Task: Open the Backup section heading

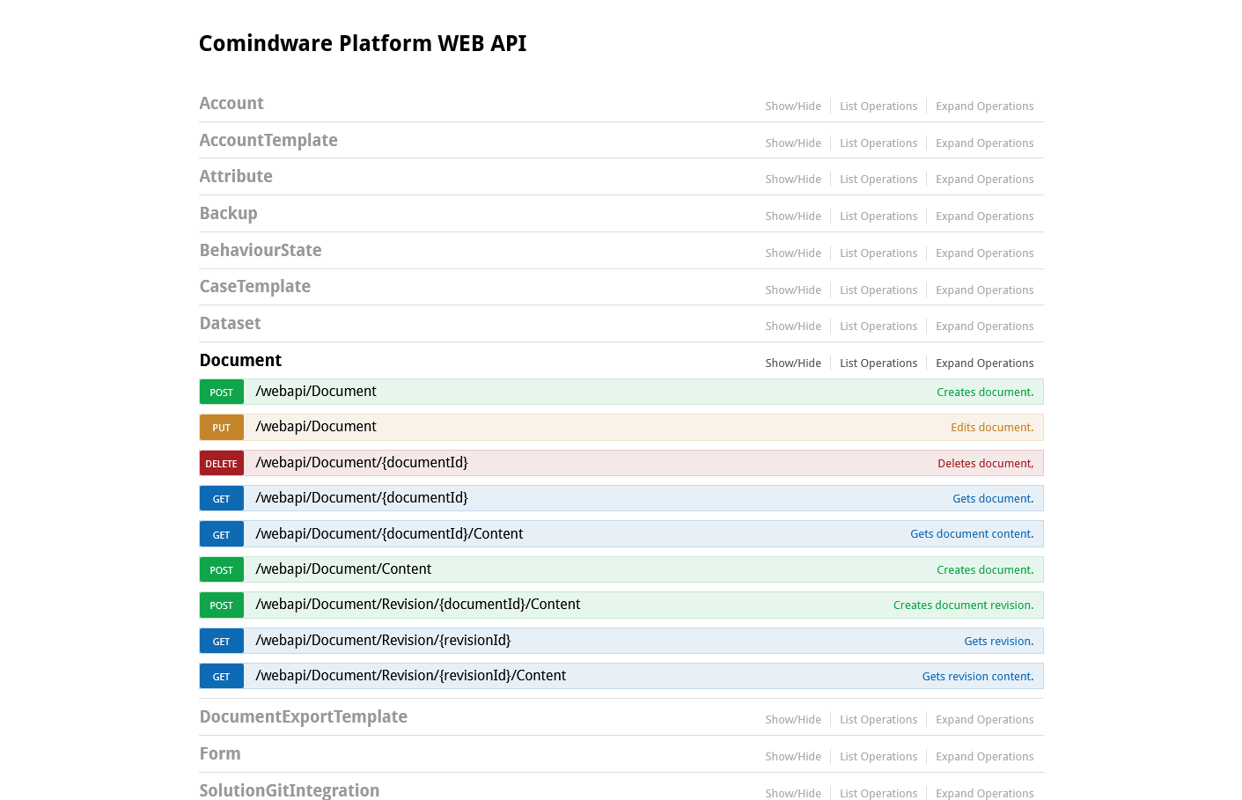Action: click(229, 214)
